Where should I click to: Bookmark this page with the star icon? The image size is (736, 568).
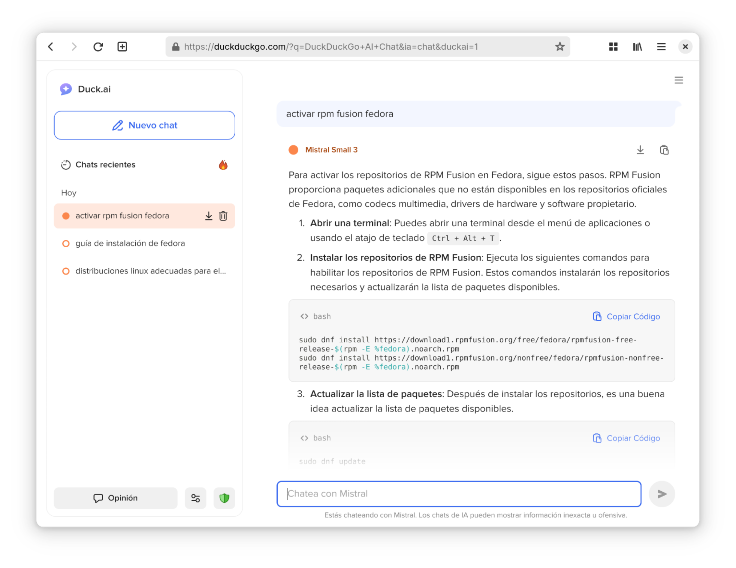pyautogui.click(x=560, y=47)
